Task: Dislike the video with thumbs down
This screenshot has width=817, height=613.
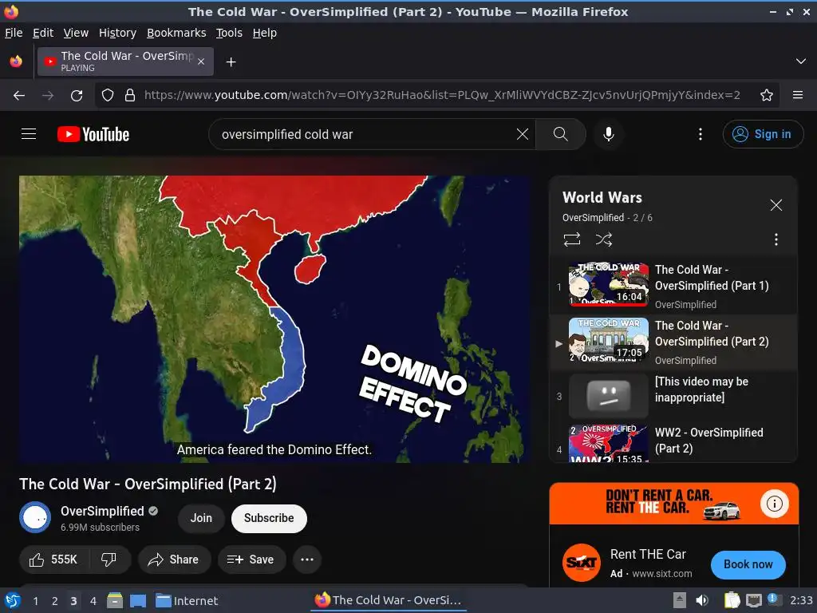Action: (109, 560)
